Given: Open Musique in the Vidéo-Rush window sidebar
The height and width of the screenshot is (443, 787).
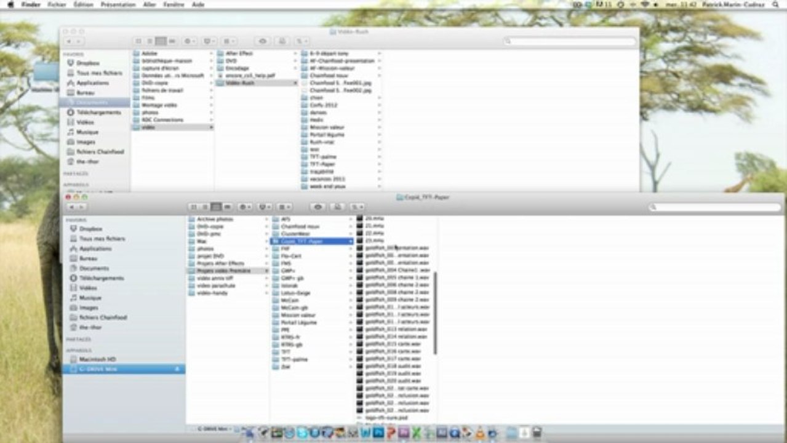Looking at the screenshot, I should pos(87,132).
